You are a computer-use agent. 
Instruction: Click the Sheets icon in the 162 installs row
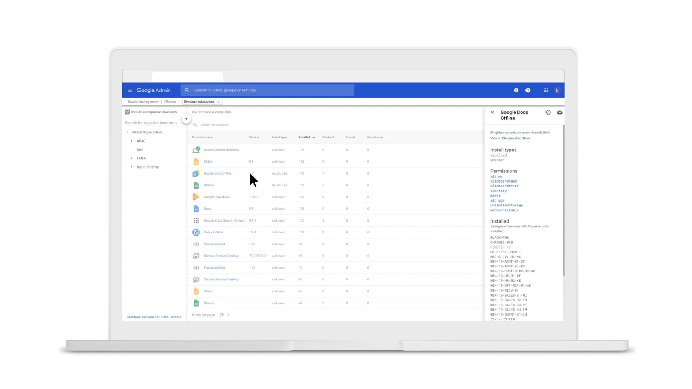tap(196, 185)
